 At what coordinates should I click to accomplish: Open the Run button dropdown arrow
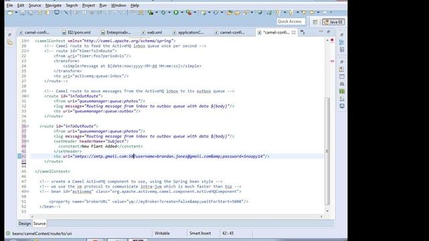click(x=182, y=13)
